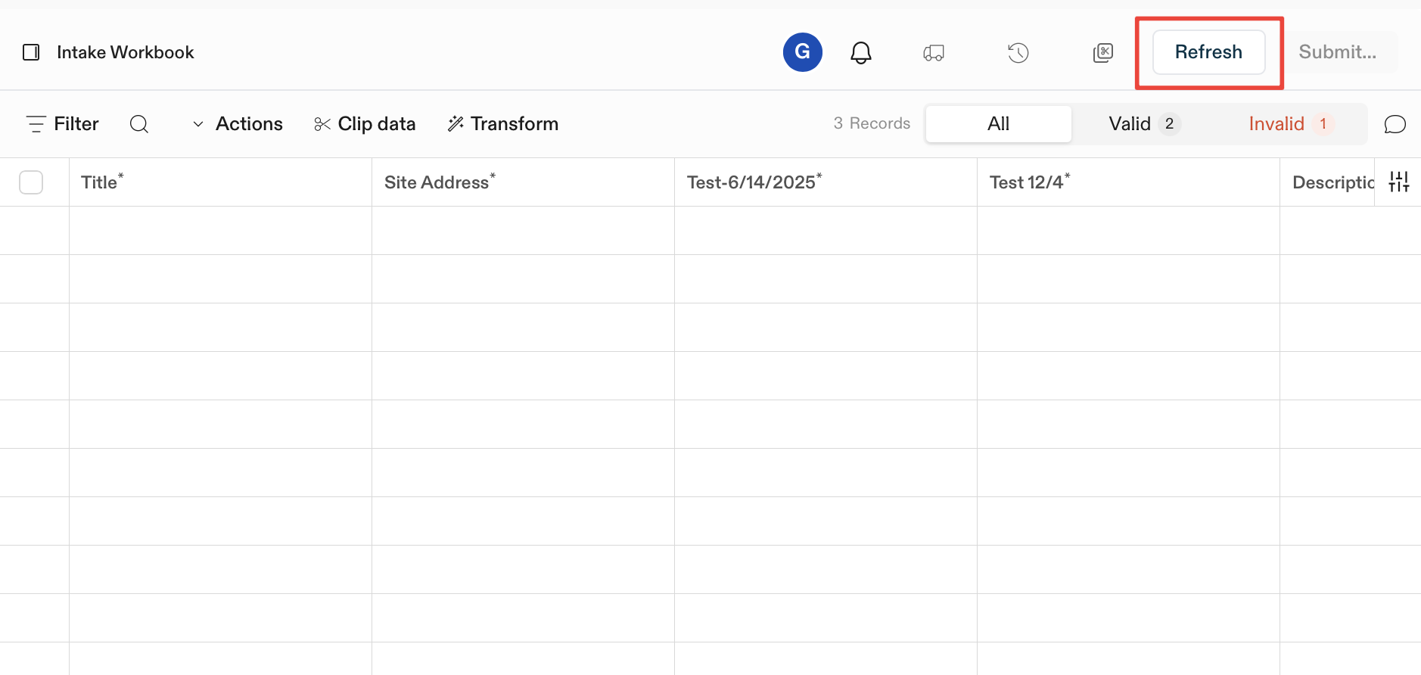Image resolution: width=1421 pixels, height=675 pixels.
Task: Open column settings sliders icon
Action: [x=1399, y=182]
